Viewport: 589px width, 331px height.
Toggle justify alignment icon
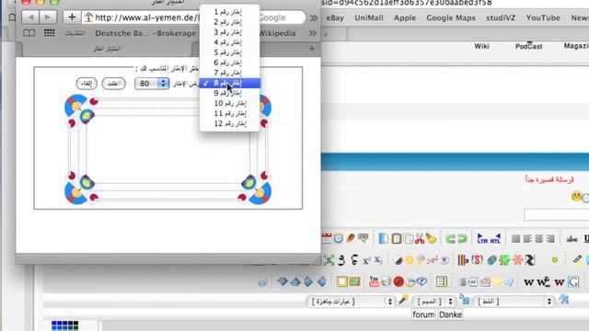(x=516, y=239)
